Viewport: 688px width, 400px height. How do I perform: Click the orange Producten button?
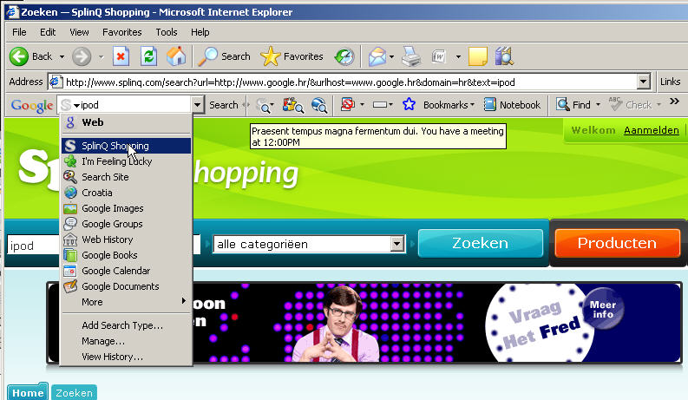617,243
